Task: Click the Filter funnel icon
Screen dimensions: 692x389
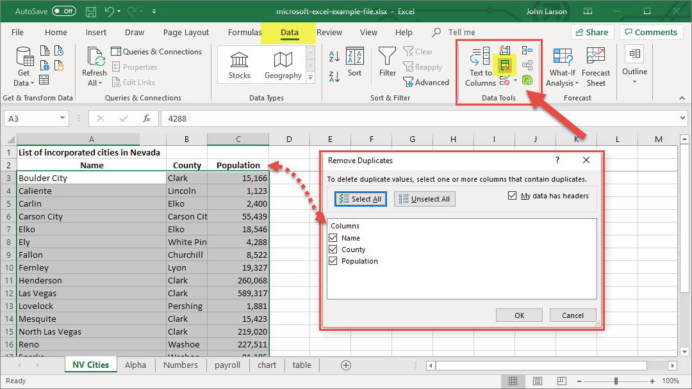Action: pos(387,63)
